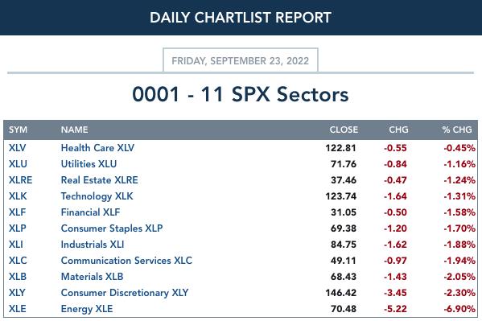The height and width of the screenshot is (321, 482).
Task: Select the Utilities XLU name link
Action: tap(89, 164)
